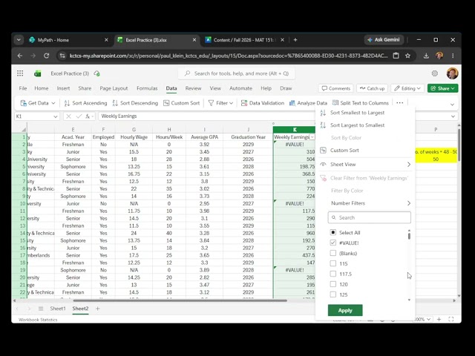Uncheck the #VALUE! filter checkbox
This screenshot has height=356, width=475.
tap(333, 243)
